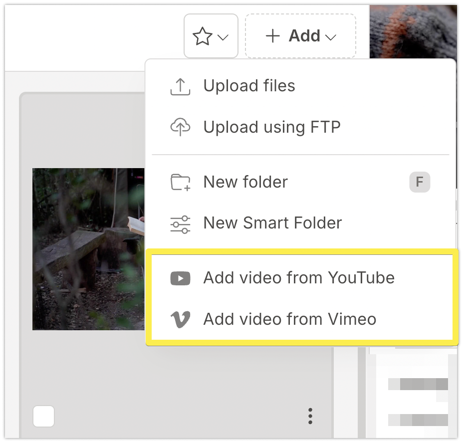The height and width of the screenshot is (443, 466).
Task: Click the star favorites icon
Action: click(x=203, y=36)
